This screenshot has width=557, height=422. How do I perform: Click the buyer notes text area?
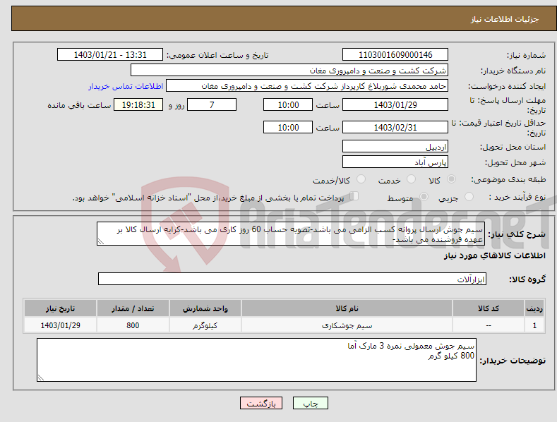[x=256, y=360]
